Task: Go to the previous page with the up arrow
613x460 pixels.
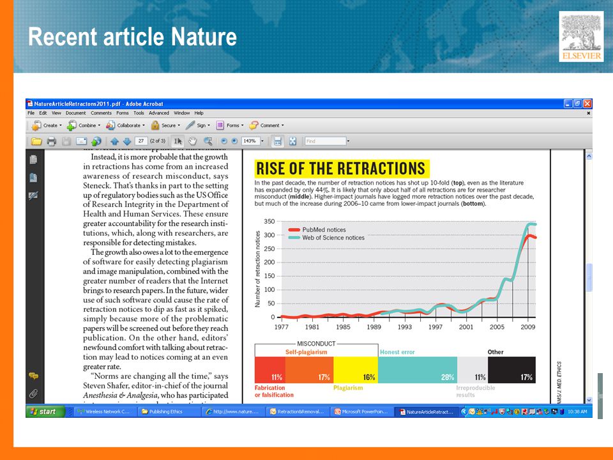Action: tap(114, 141)
